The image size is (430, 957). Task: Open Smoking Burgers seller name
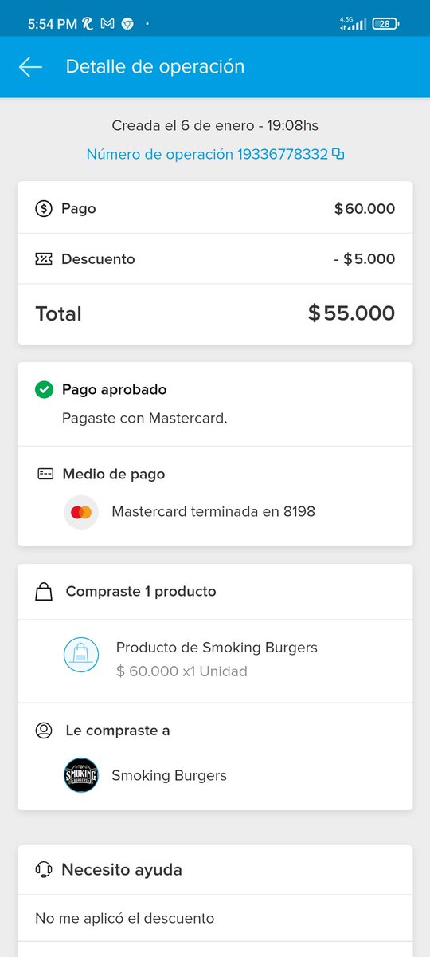tap(169, 776)
